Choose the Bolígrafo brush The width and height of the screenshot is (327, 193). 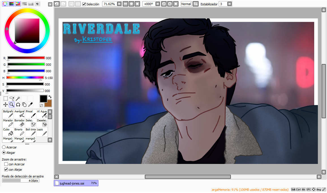coord(8,114)
